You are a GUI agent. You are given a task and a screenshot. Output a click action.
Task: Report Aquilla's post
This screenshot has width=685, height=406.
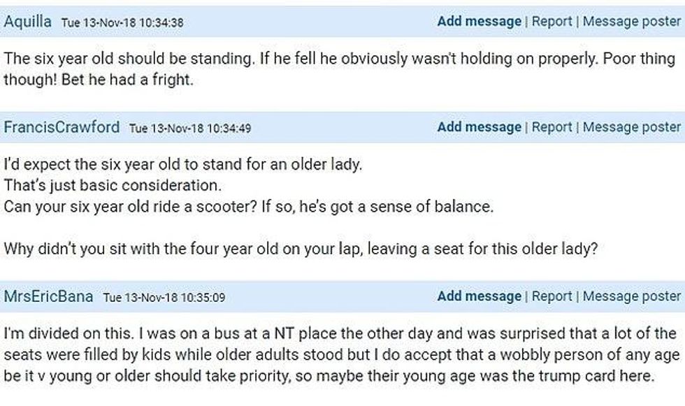[x=551, y=21]
